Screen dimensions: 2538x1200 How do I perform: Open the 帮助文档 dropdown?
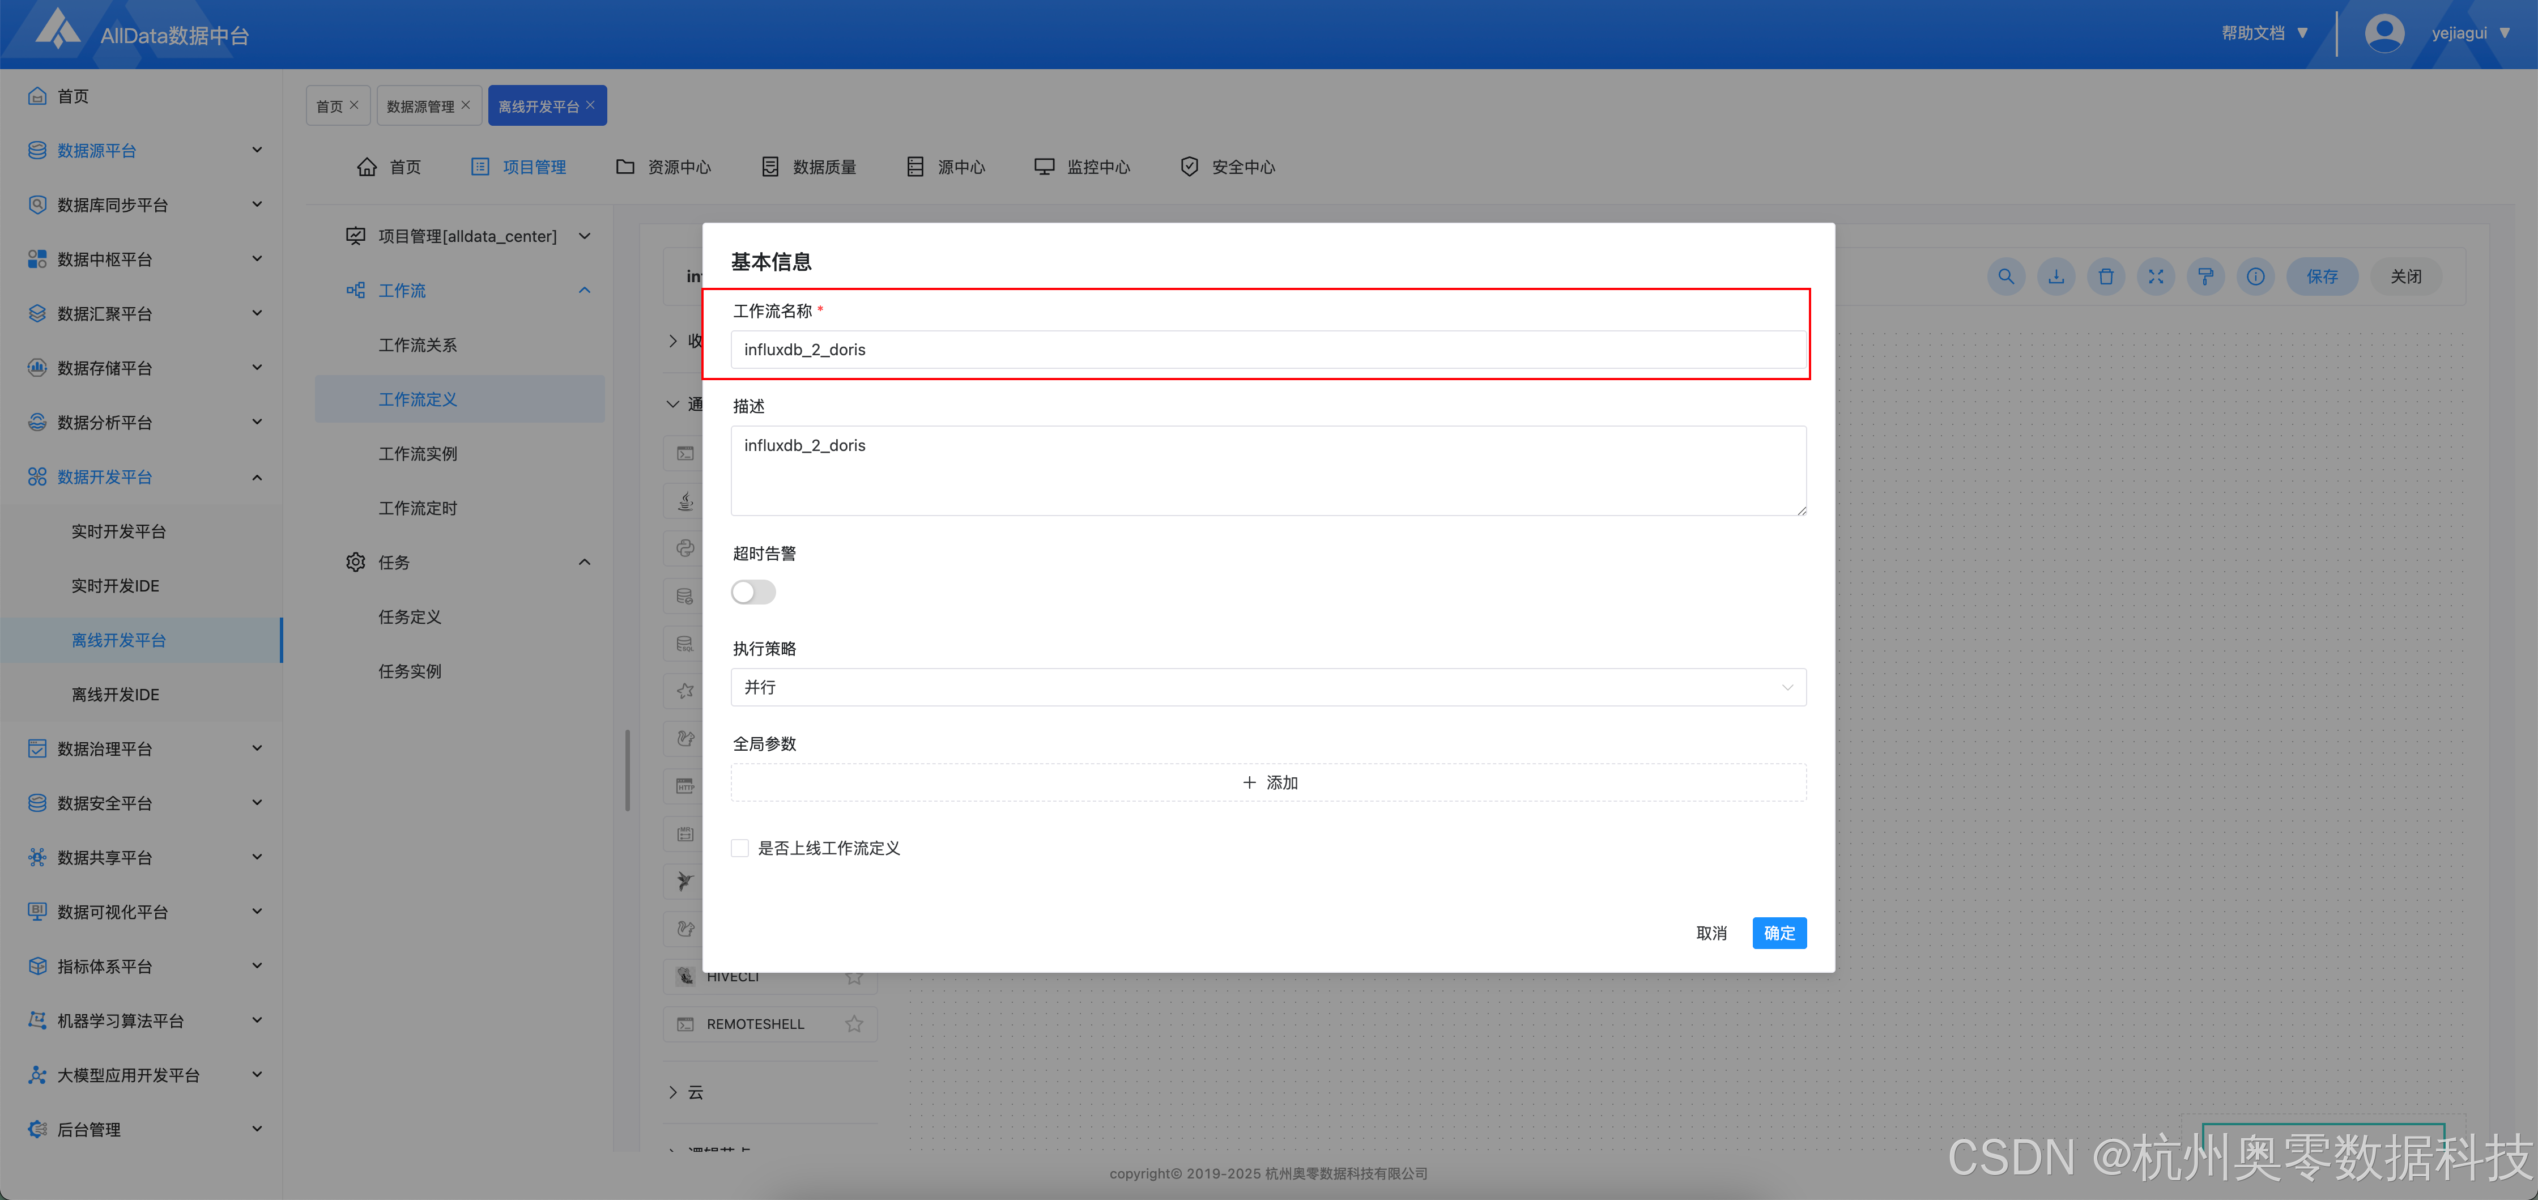click(2264, 32)
